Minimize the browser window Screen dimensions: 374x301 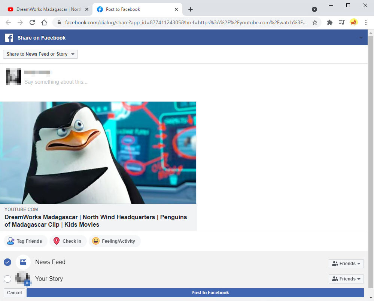pos(331,5)
